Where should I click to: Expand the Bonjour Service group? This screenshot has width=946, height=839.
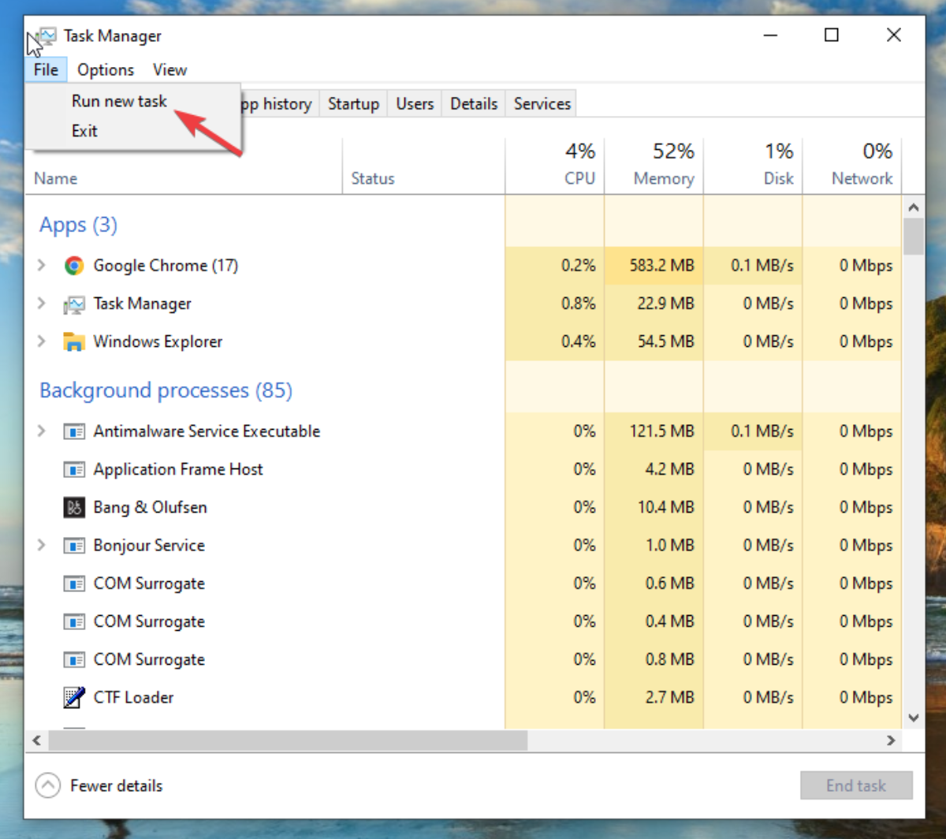click(42, 545)
